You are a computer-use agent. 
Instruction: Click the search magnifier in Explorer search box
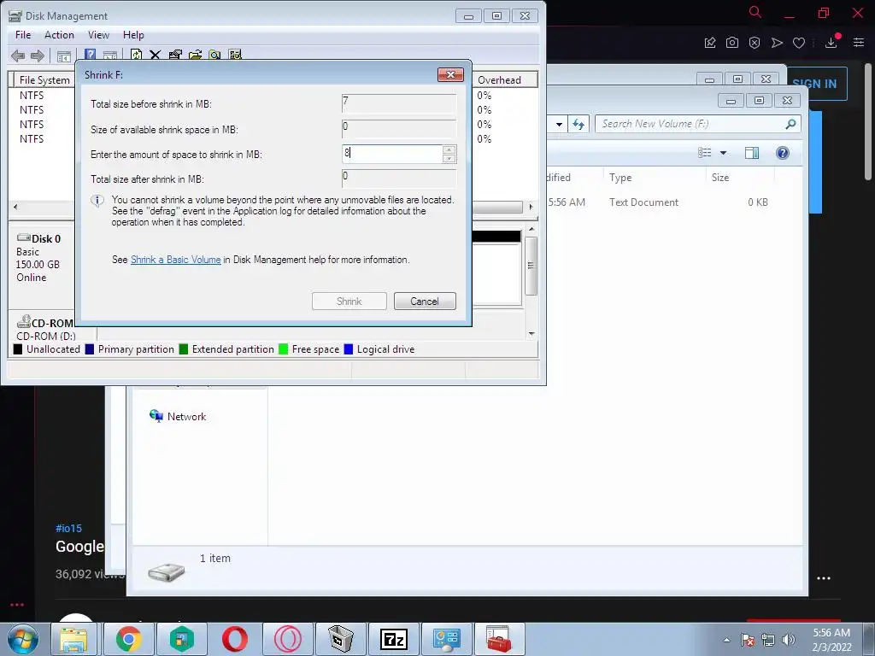click(x=790, y=124)
